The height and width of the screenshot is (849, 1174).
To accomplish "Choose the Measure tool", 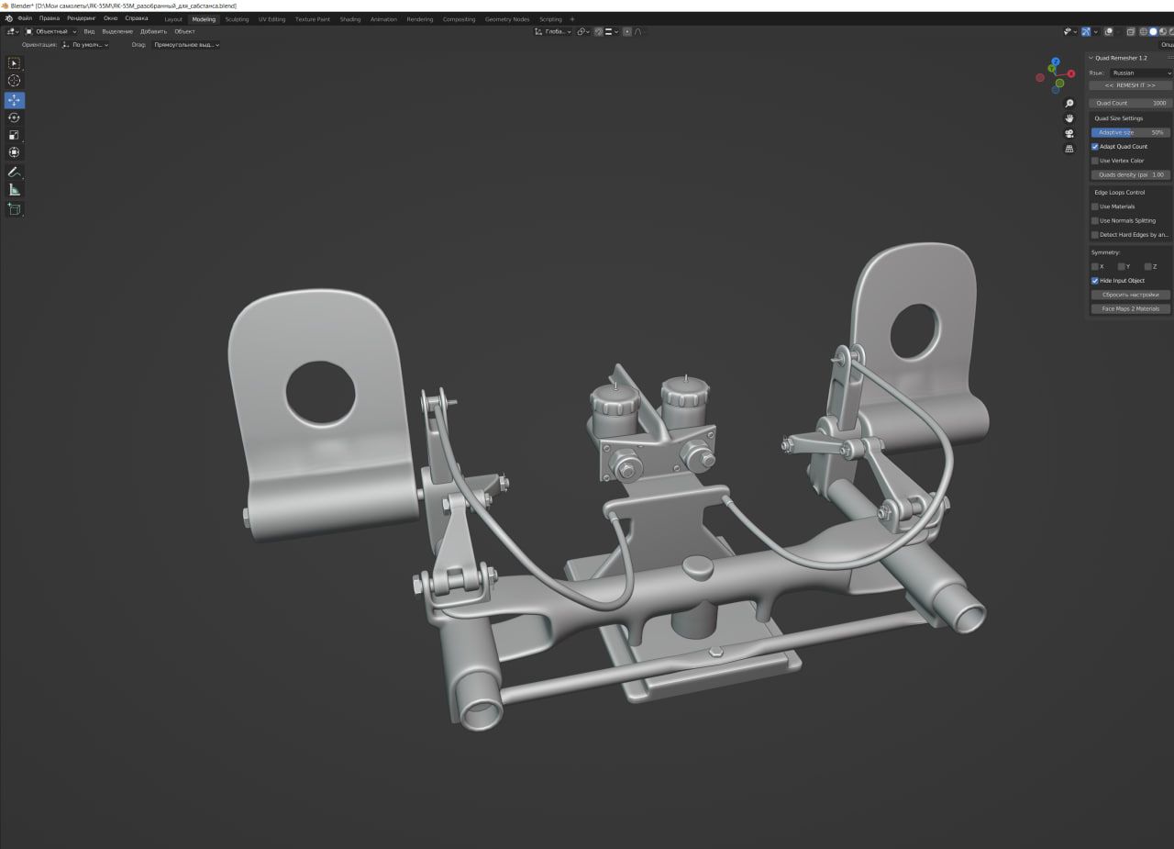I will pyautogui.click(x=14, y=190).
